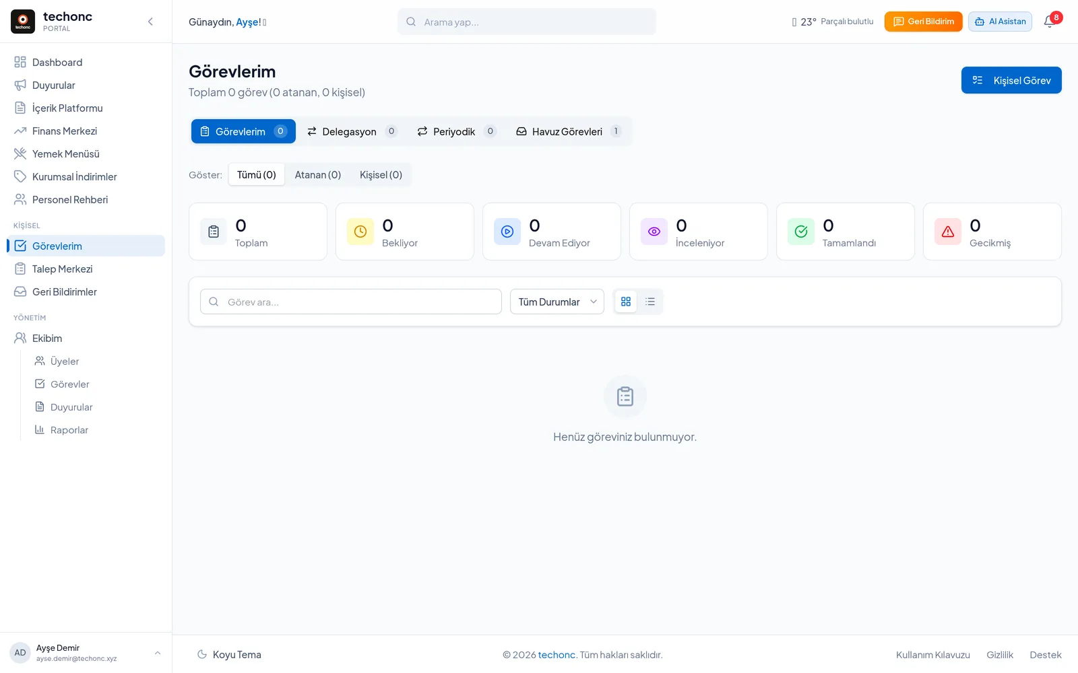Open the AI Asistan button
Screen dimensions: 1078x673
[1000, 22]
